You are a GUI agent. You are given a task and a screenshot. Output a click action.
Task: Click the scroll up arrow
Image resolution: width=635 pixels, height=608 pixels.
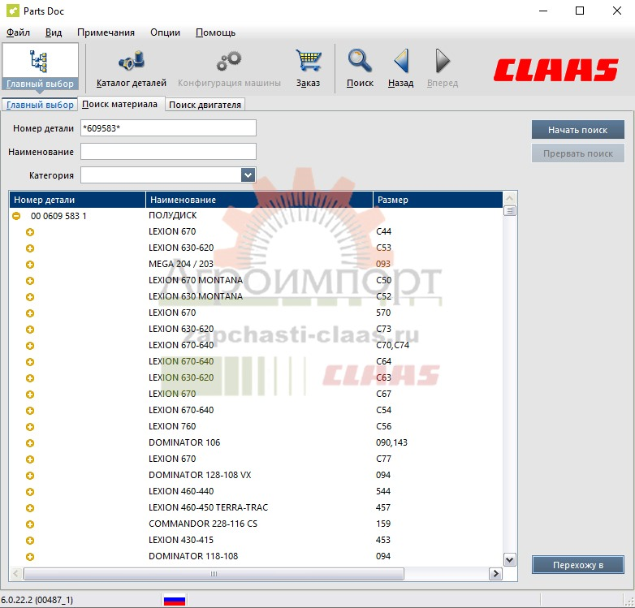(509, 198)
